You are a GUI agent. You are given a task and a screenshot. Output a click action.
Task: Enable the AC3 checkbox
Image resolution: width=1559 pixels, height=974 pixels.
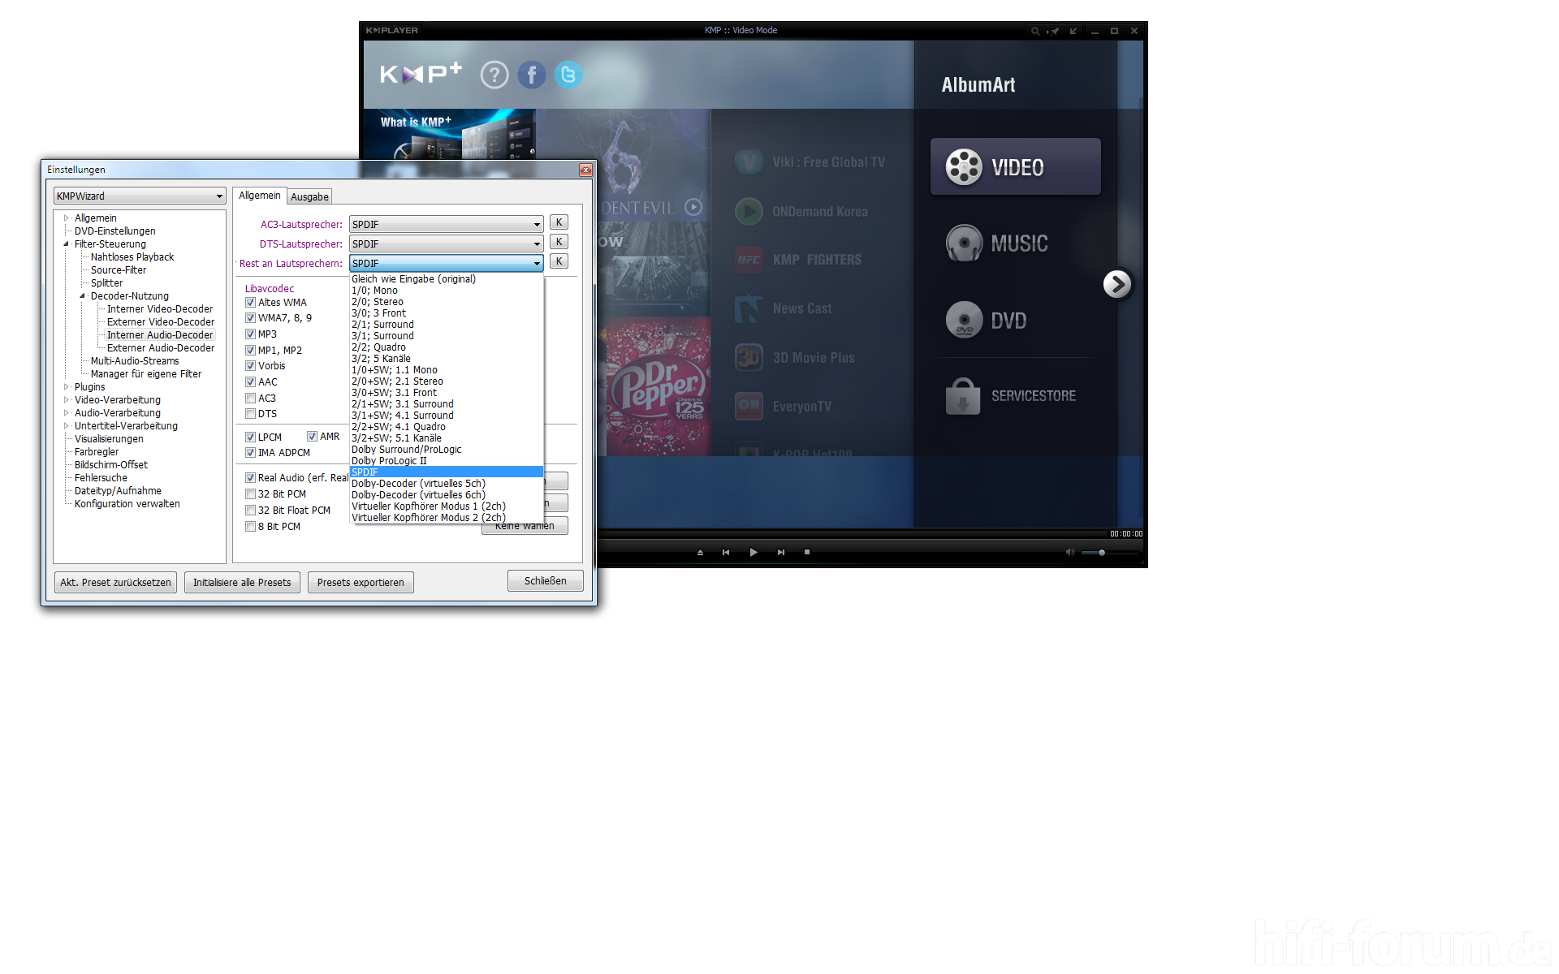[250, 398]
